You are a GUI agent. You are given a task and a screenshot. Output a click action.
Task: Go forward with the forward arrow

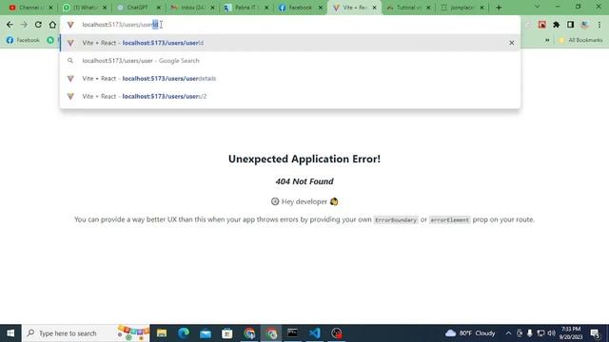point(24,25)
